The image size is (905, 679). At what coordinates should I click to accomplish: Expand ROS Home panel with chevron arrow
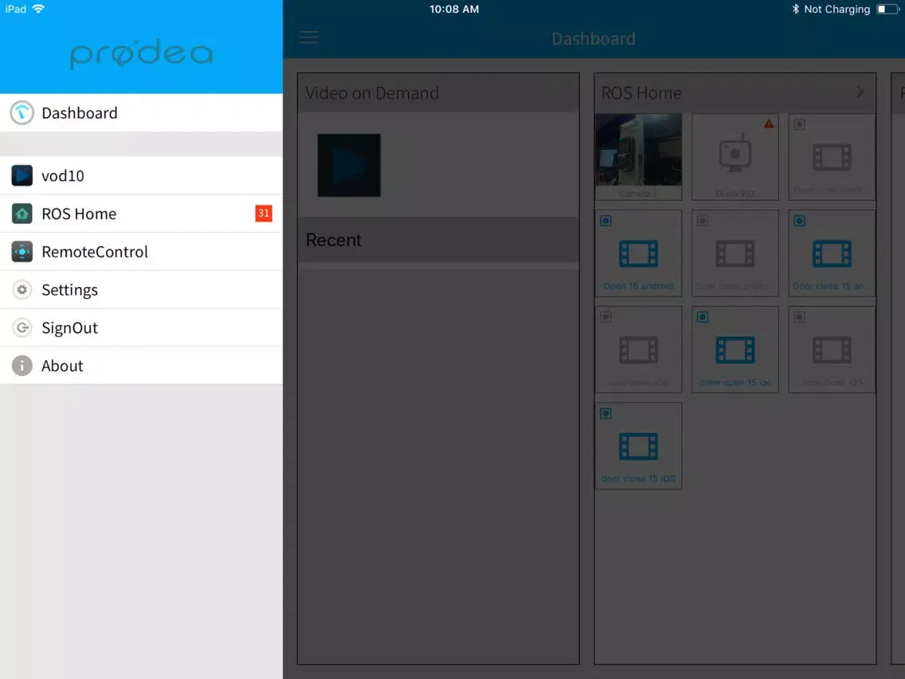point(860,92)
